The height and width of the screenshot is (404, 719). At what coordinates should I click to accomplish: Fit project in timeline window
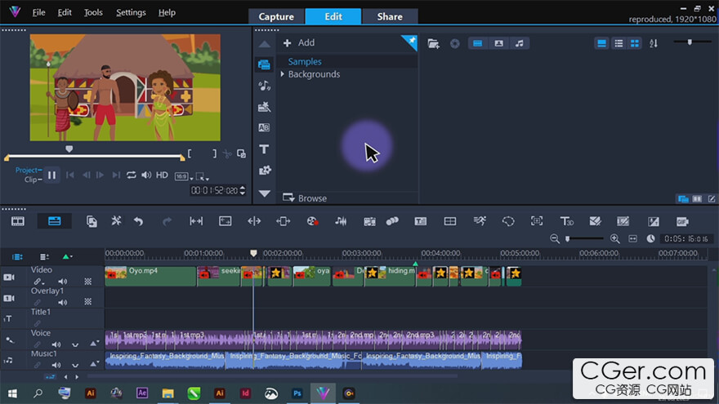click(632, 238)
